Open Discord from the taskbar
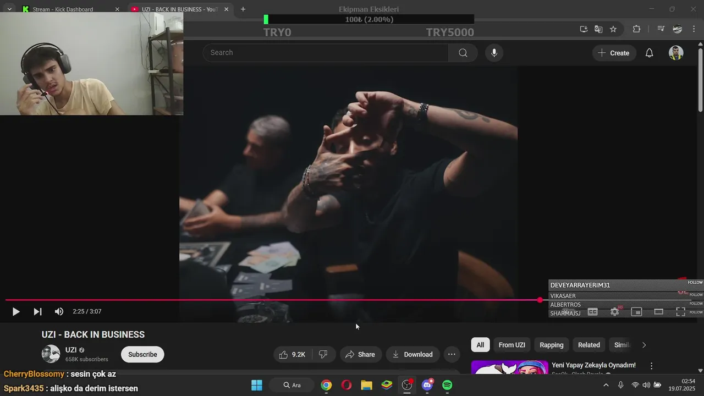 coord(427,385)
